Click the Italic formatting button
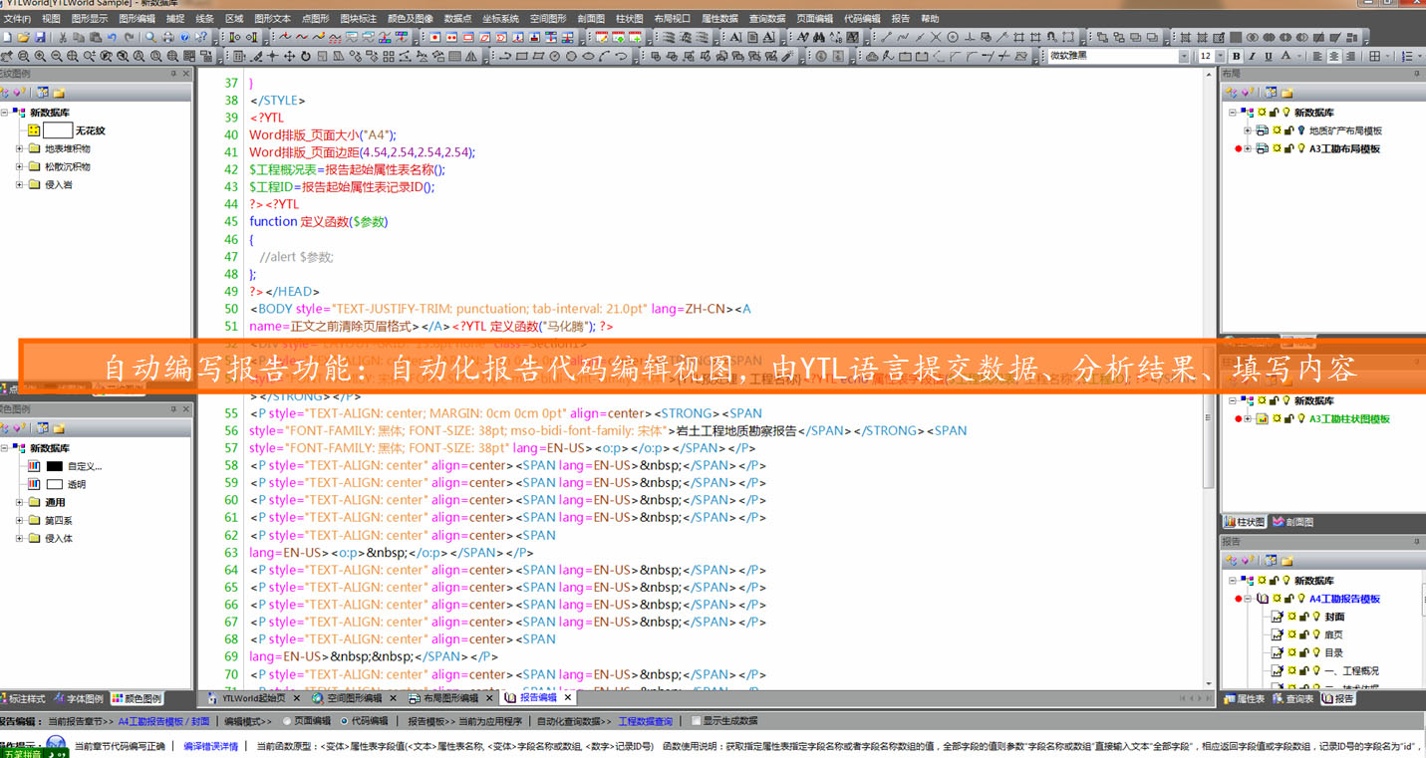This screenshot has height=758, width=1426. [x=1253, y=56]
